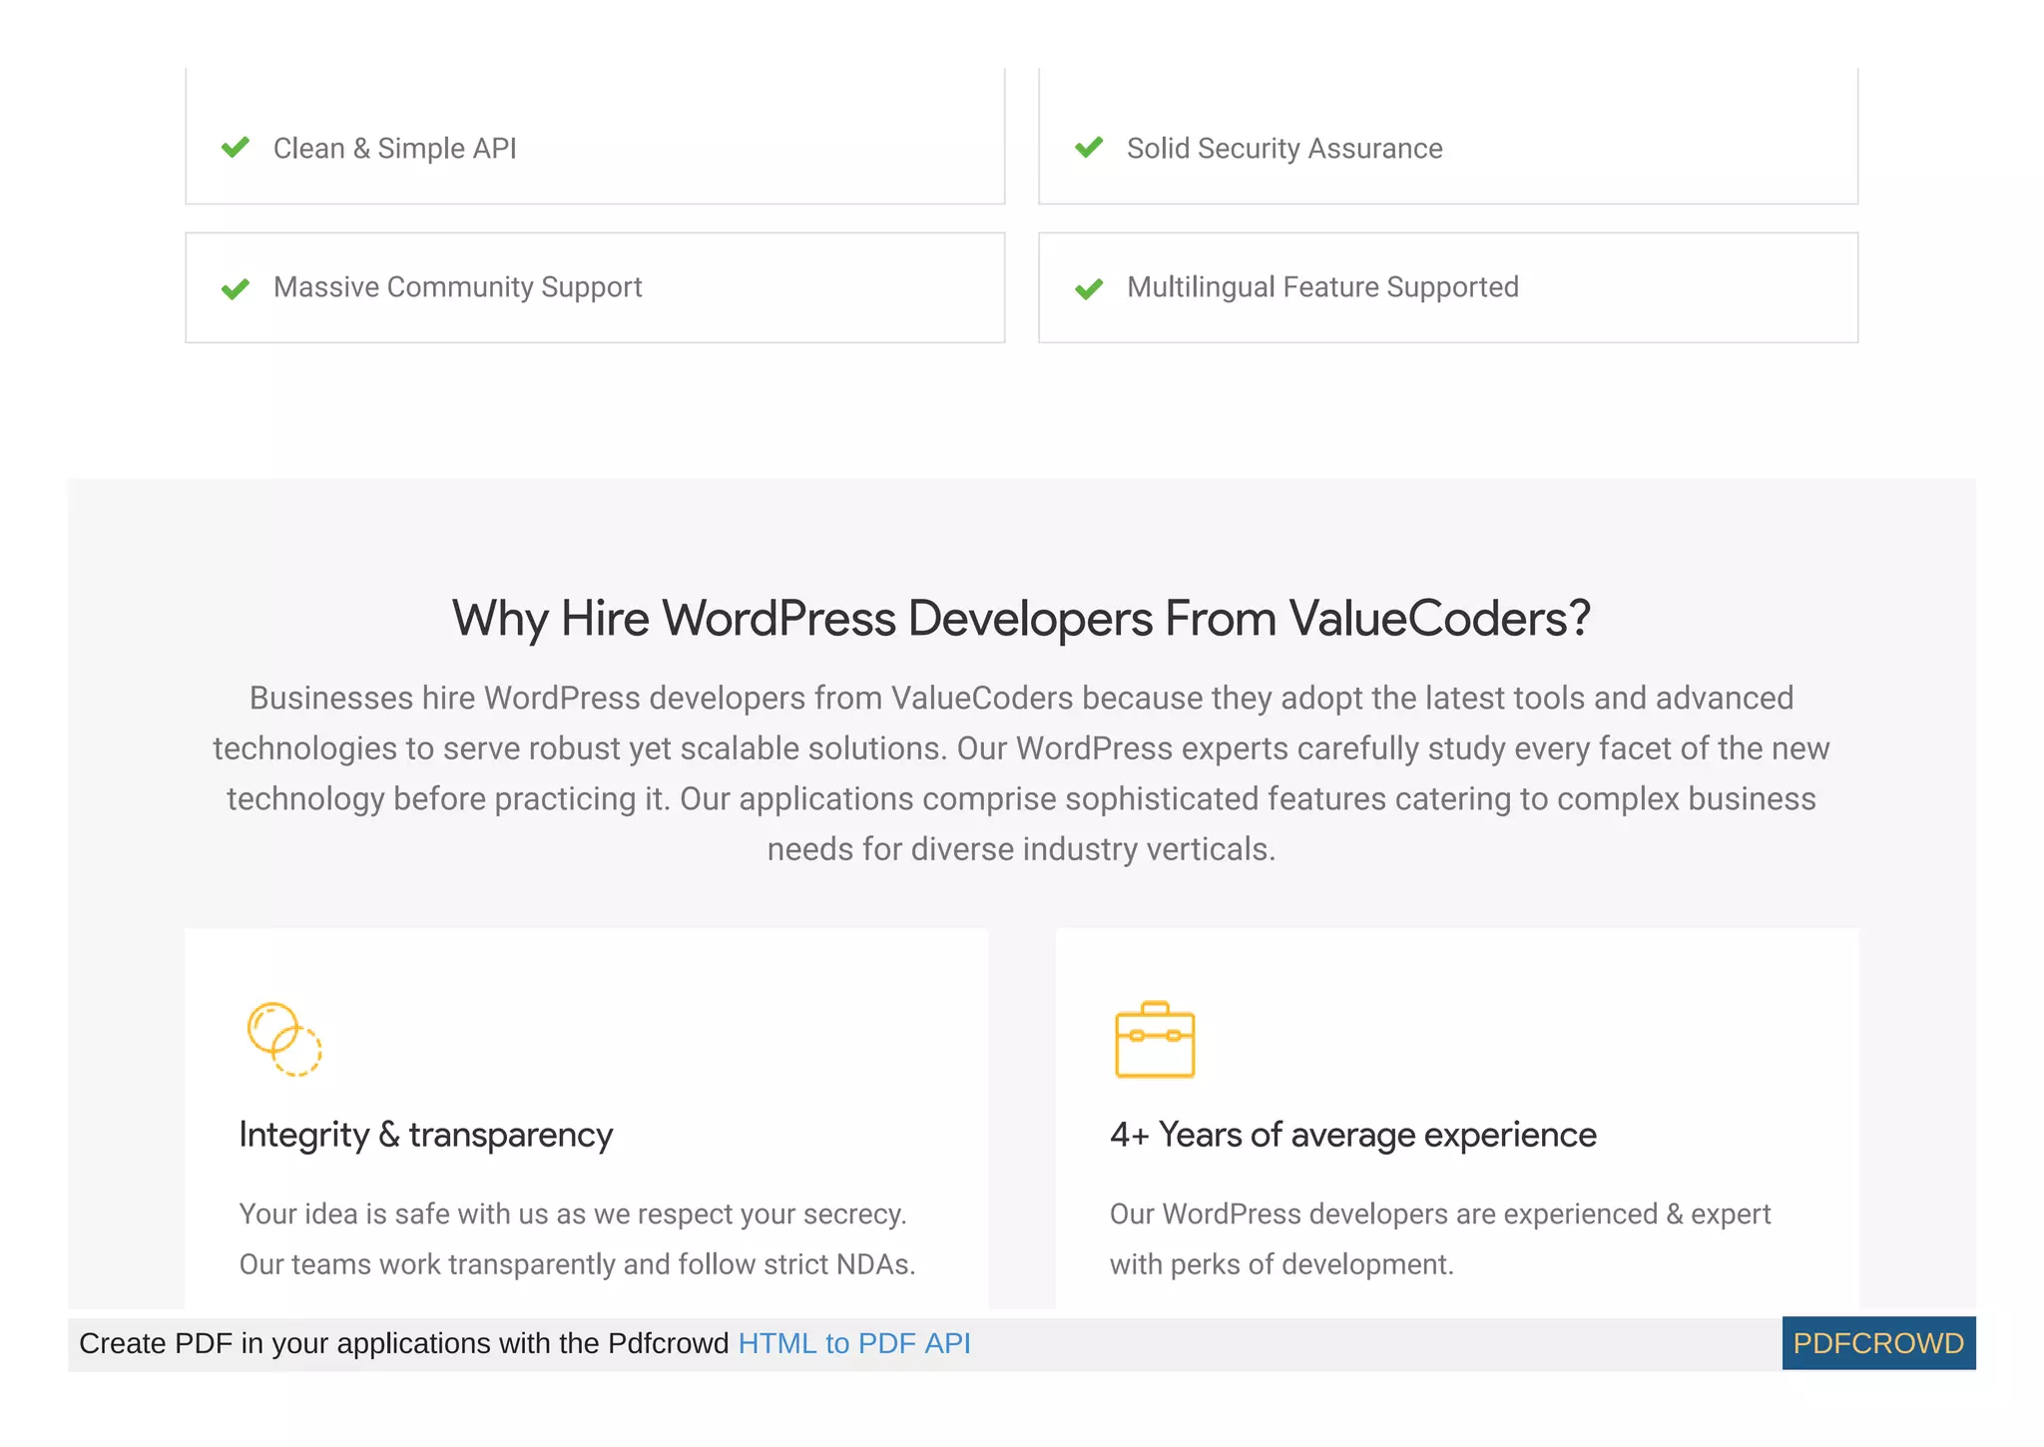Click the green checkmark beside Clean & Simple API
2044x1447 pixels.
point(236,148)
